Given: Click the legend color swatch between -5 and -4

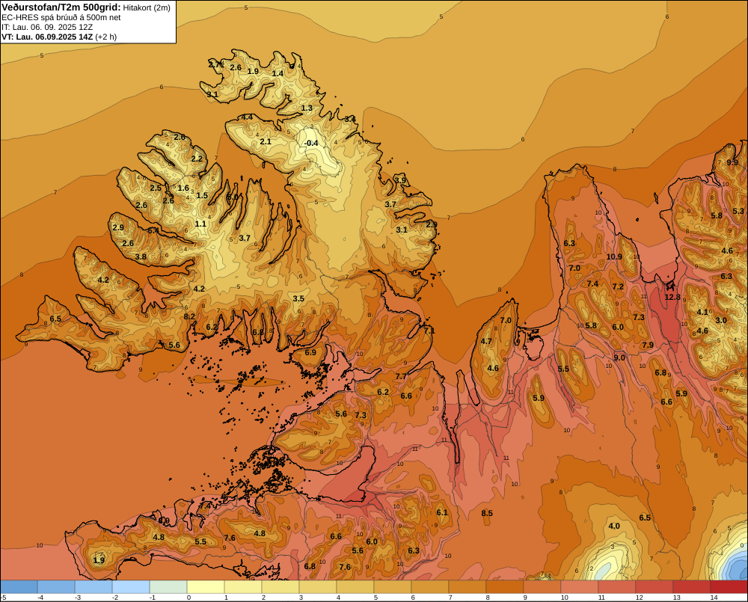Looking at the screenshot, I should point(19,587).
